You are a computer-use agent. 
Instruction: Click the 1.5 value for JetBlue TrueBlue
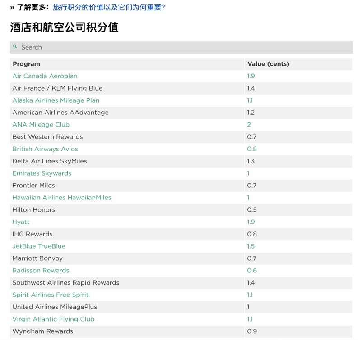251,246
